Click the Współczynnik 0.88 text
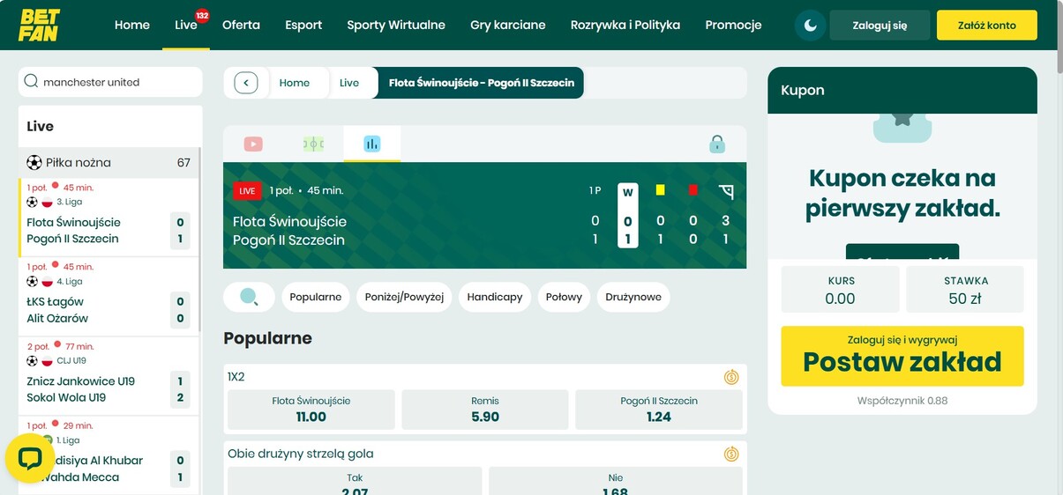 click(x=902, y=401)
